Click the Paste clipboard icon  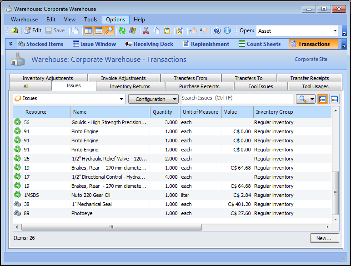[x=167, y=30]
